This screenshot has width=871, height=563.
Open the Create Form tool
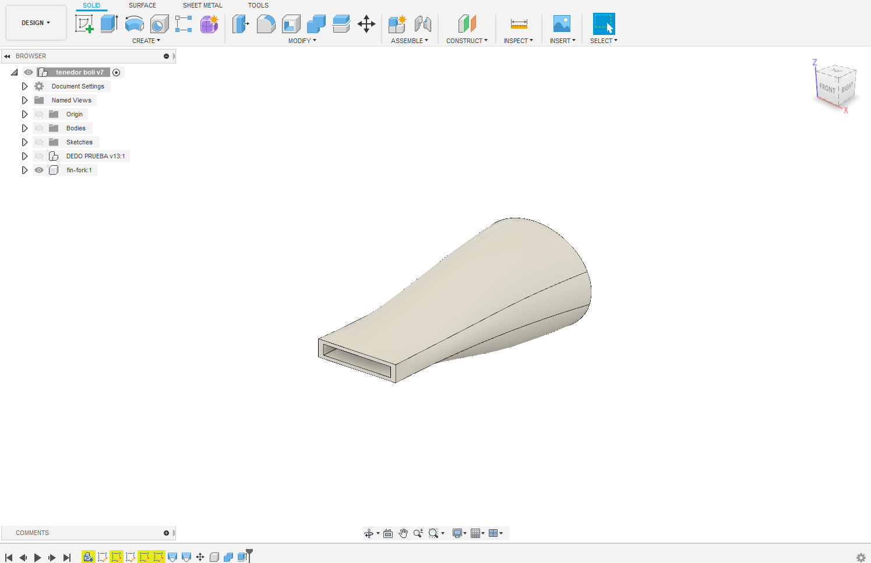point(209,24)
